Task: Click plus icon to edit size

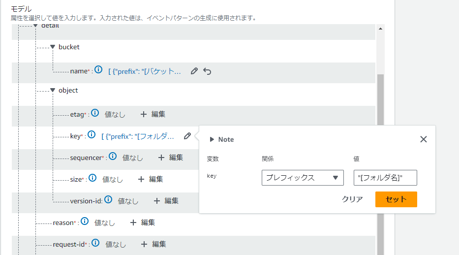Action: 141,179
